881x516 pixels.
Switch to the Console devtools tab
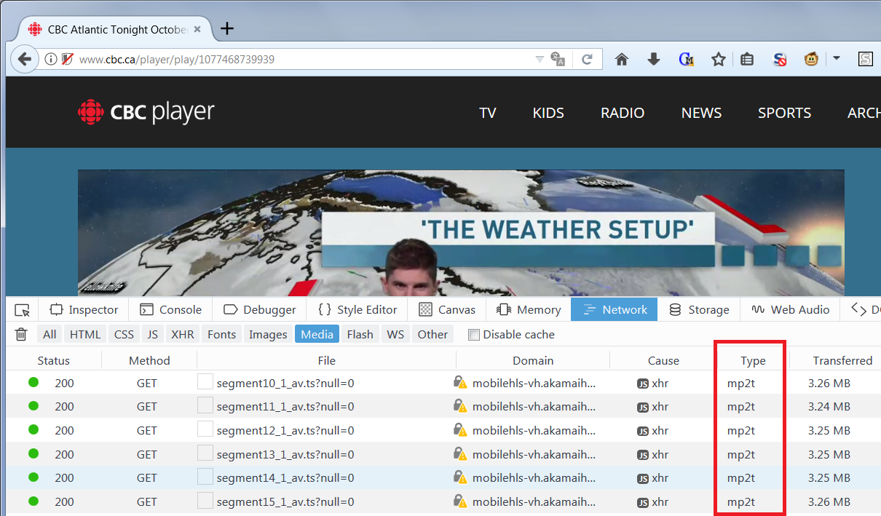tap(171, 310)
